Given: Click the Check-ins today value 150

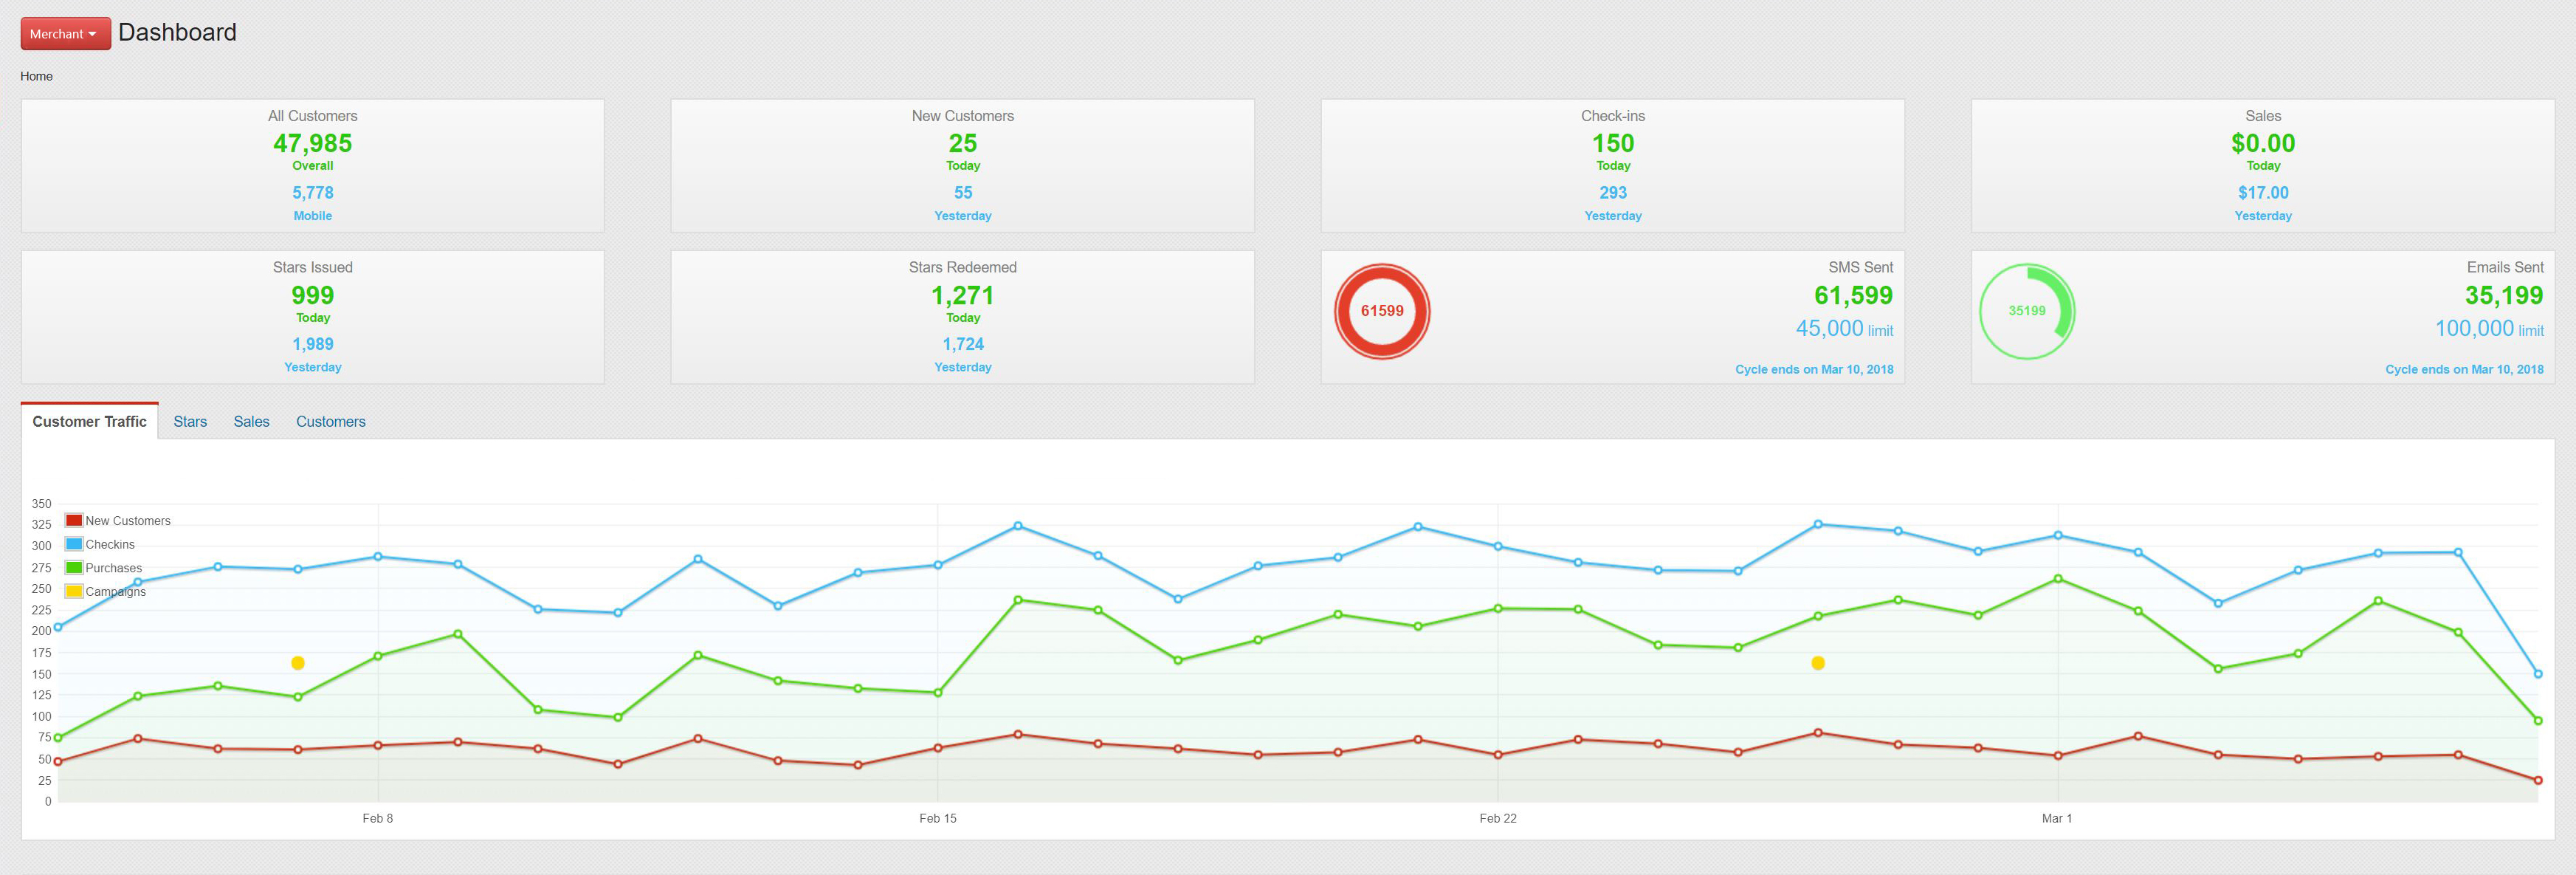Looking at the screenshot, I should coord(1612,144).
